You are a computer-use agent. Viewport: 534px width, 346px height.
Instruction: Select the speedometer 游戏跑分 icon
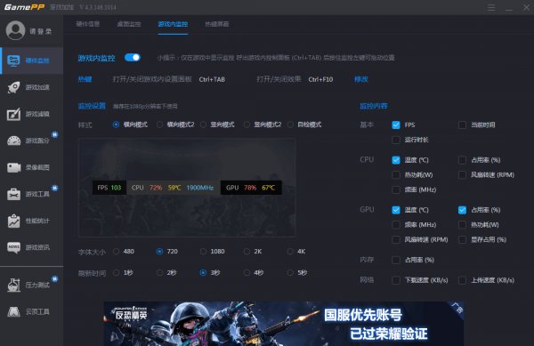(x=14, y=141)
